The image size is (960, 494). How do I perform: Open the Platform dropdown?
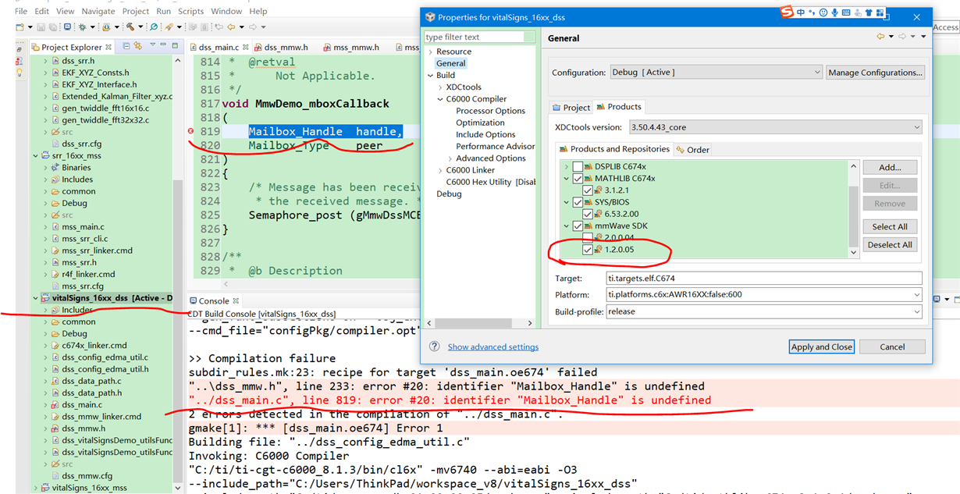(x=763, y=295)
